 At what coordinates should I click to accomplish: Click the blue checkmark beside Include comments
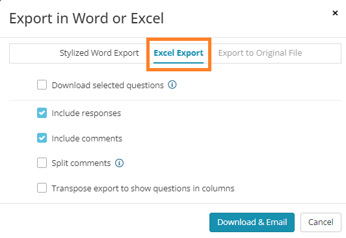click(x=42, y=138)
